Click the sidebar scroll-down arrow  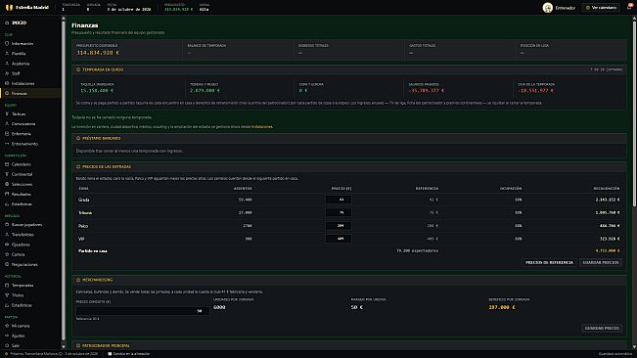(x=63, y=346)
